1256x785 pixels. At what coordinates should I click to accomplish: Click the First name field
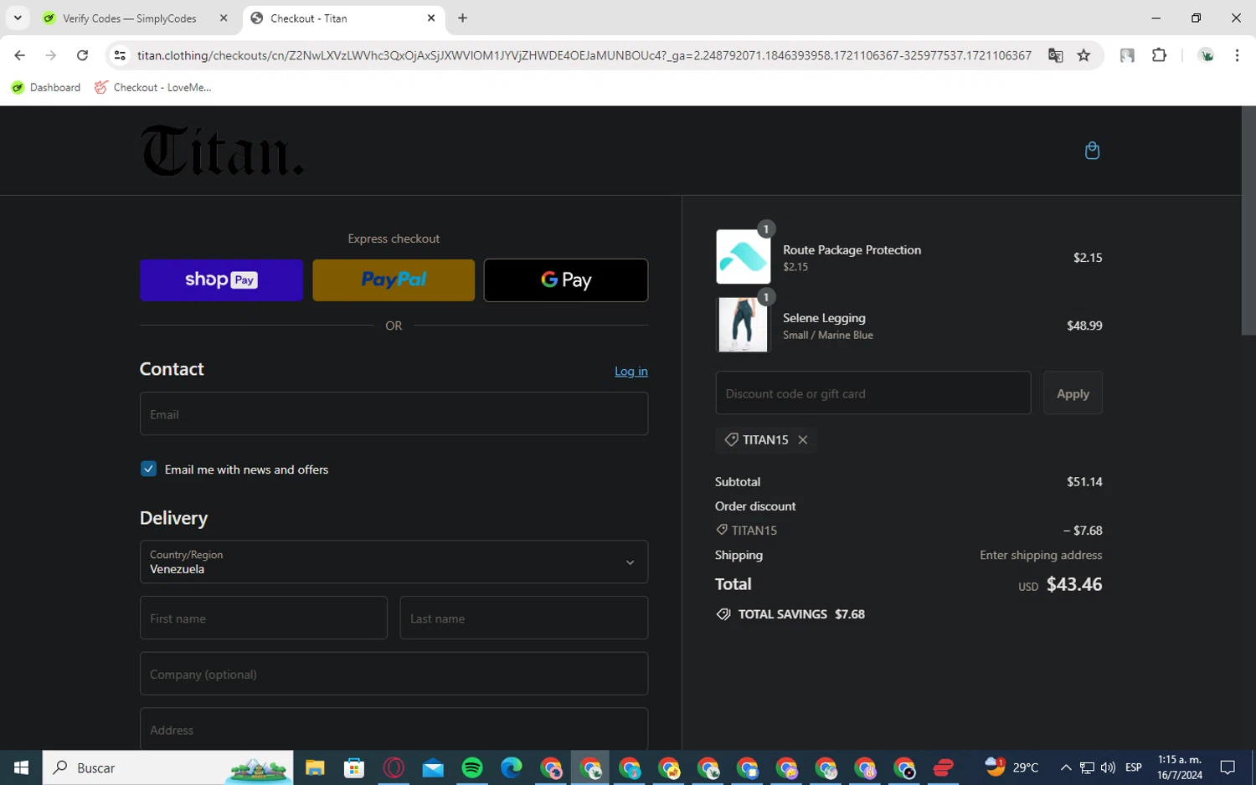(264, 618)
